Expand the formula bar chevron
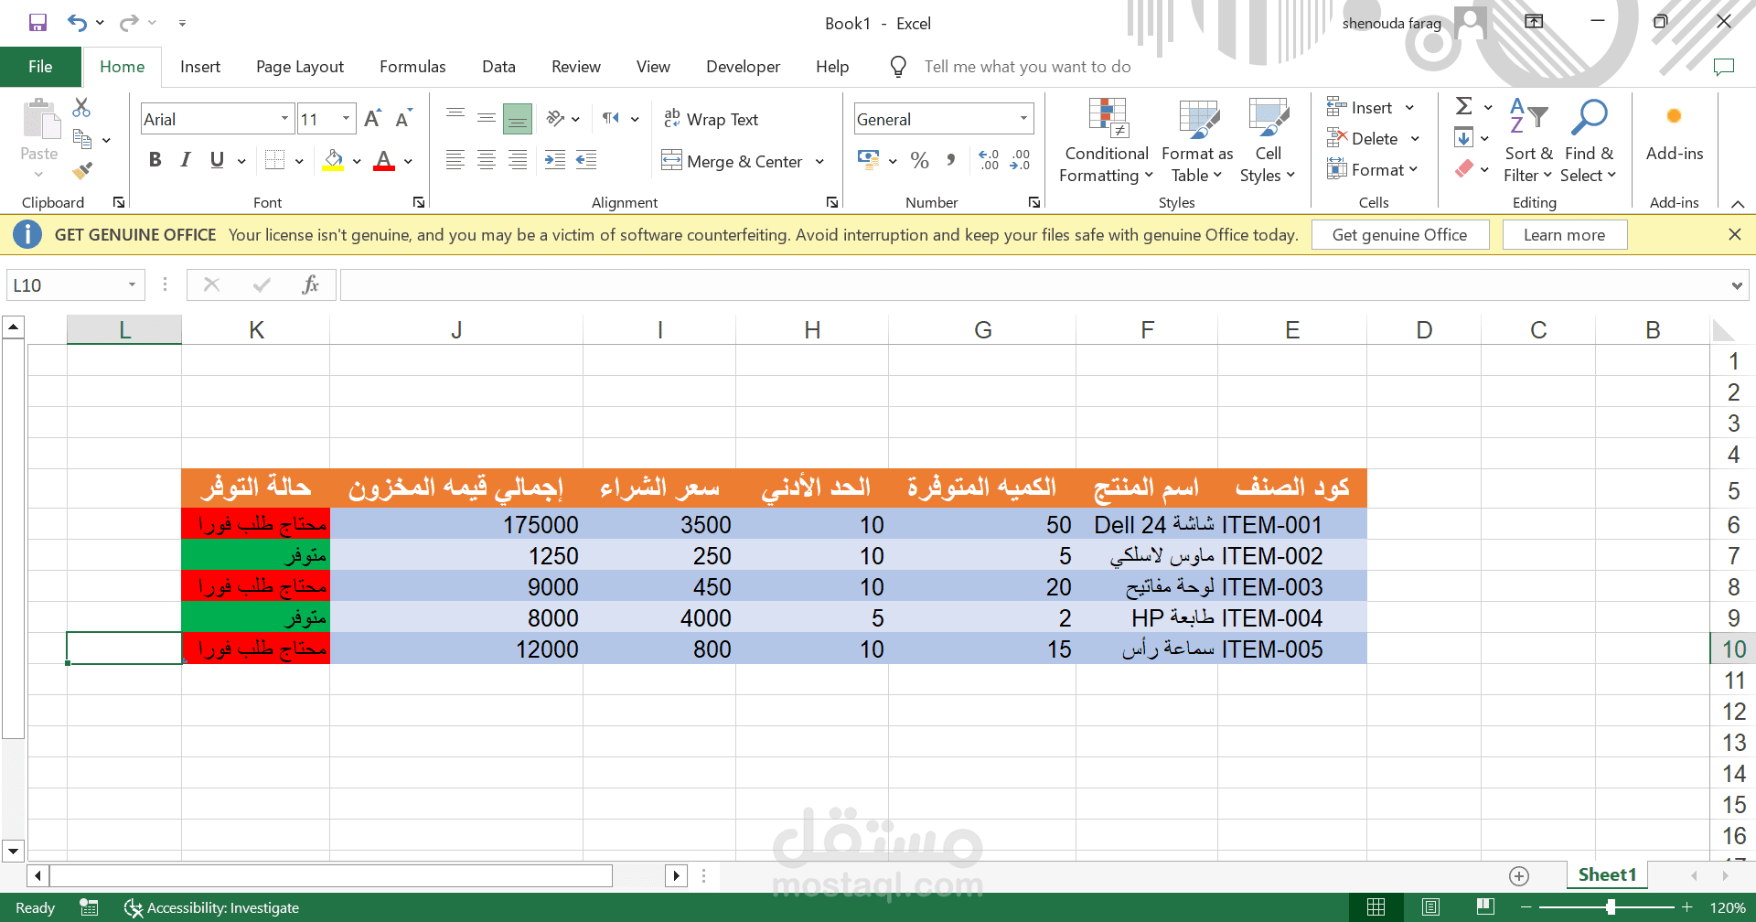The image size is (1756, 922). (1737, 286)
